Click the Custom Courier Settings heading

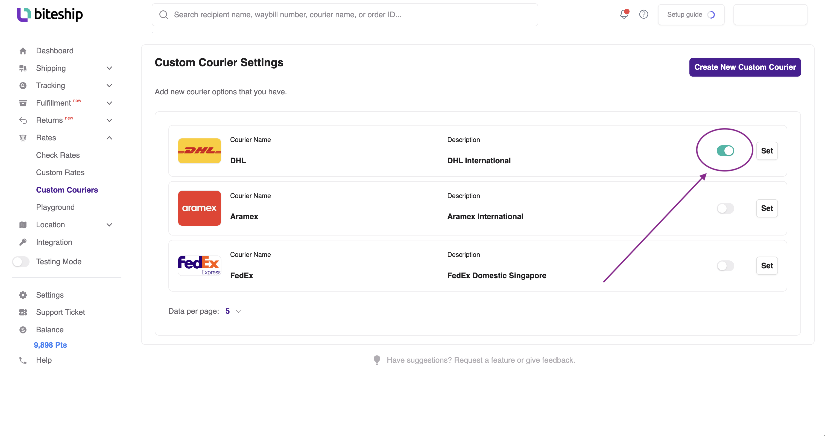tap(219, 62)
